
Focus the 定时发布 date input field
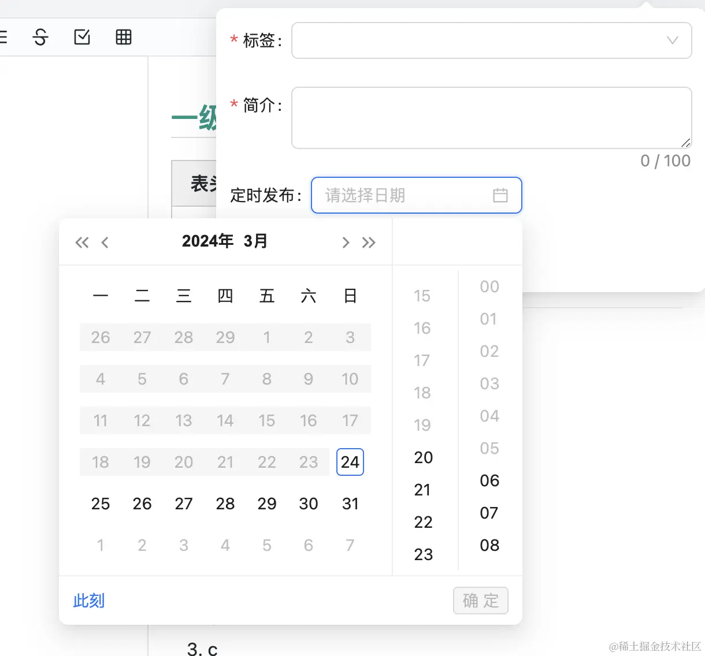(417, 195)
